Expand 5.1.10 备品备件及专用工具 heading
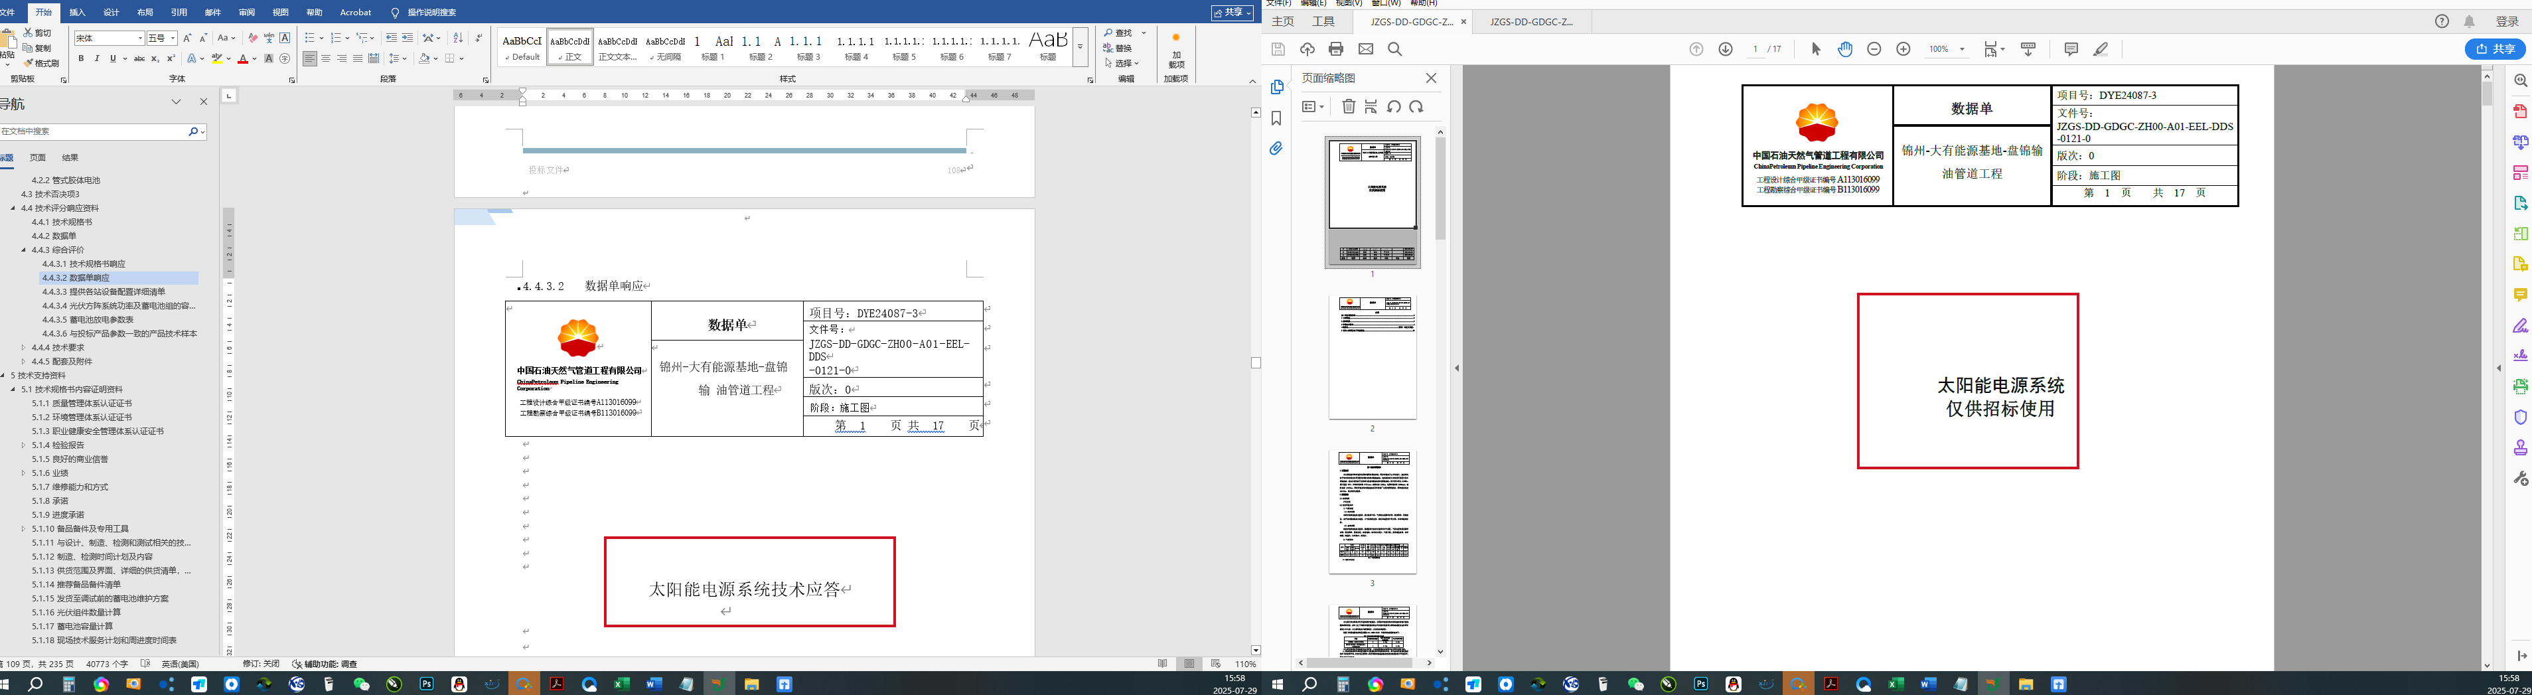 [25, 529]
